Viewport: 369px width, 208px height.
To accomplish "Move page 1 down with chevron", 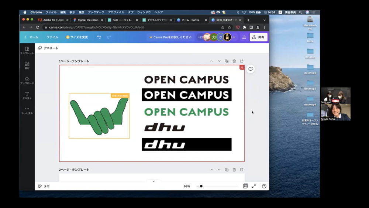I will 219,61.
